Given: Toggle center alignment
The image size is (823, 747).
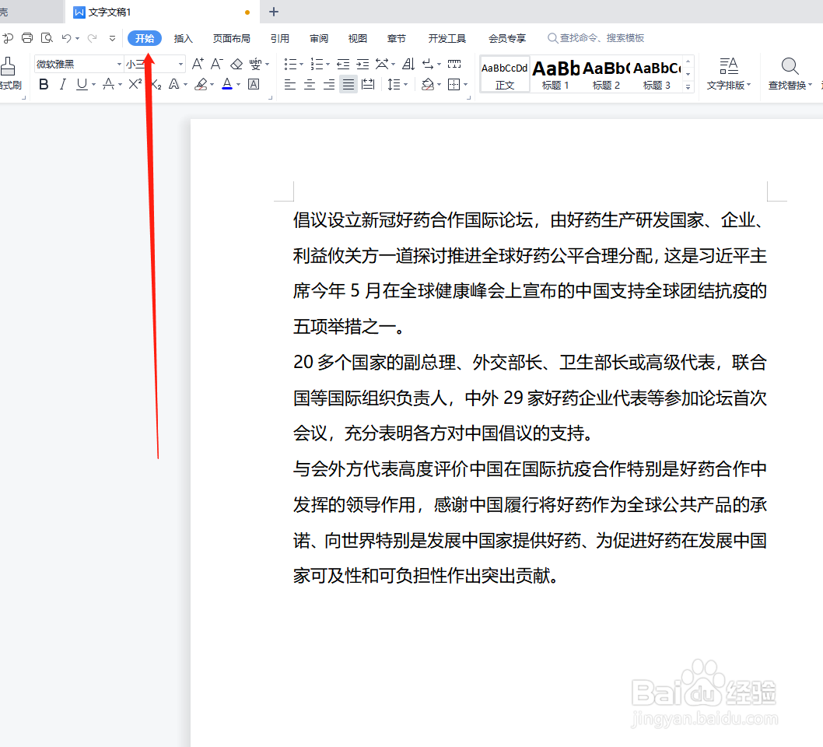Looking at the screenshot, I should [310, 84].
